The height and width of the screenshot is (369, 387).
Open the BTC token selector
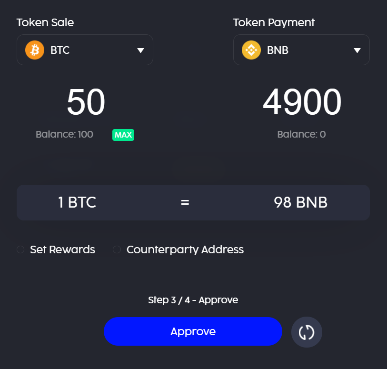85,50
